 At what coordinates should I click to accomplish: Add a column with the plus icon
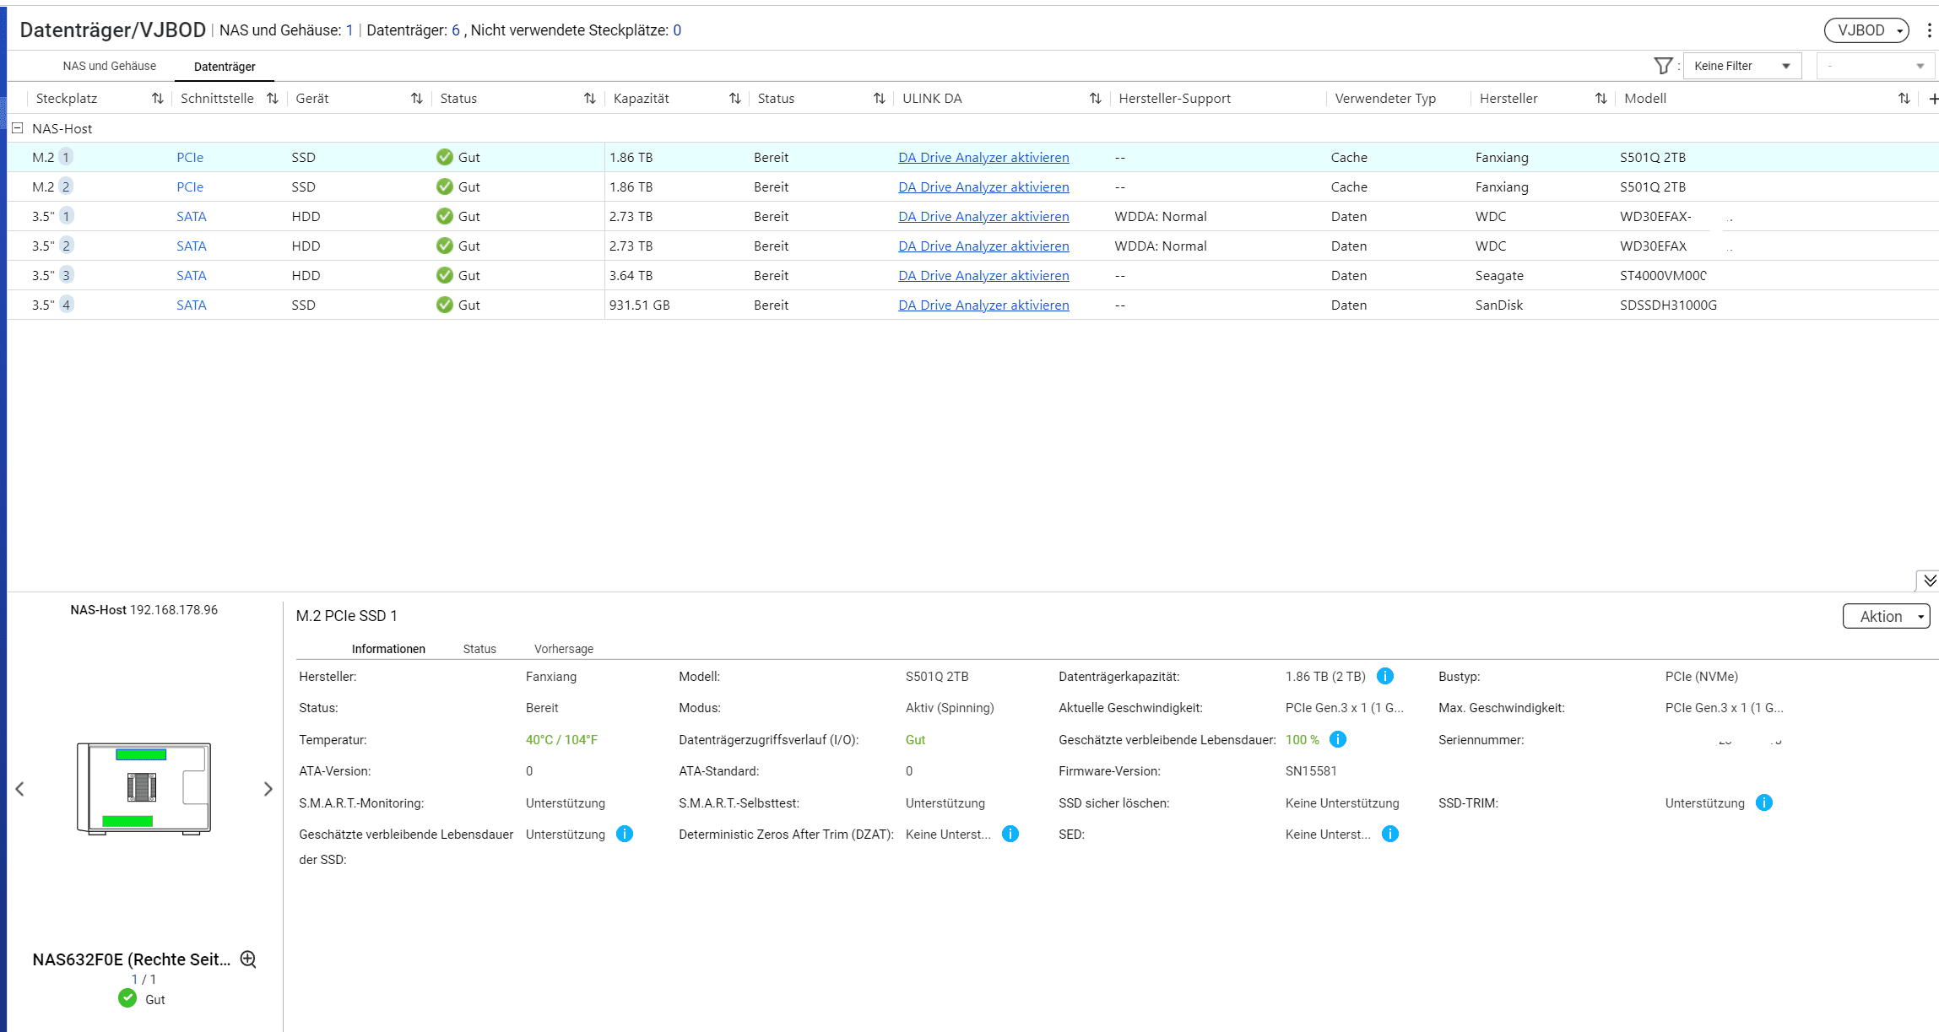click(x=1933, y=99)
